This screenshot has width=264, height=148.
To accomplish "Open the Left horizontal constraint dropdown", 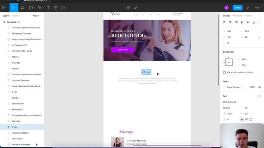I will click(x=245, y=59).
